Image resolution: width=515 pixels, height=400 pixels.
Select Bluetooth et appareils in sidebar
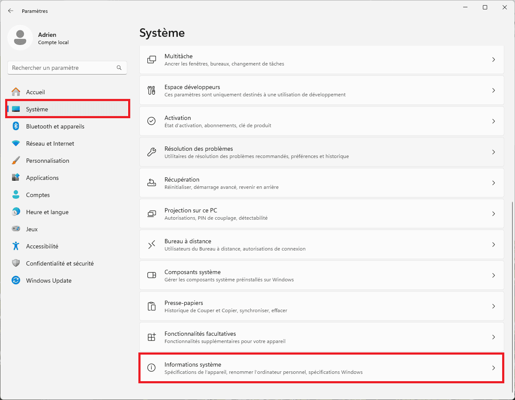tap(68, 126)
